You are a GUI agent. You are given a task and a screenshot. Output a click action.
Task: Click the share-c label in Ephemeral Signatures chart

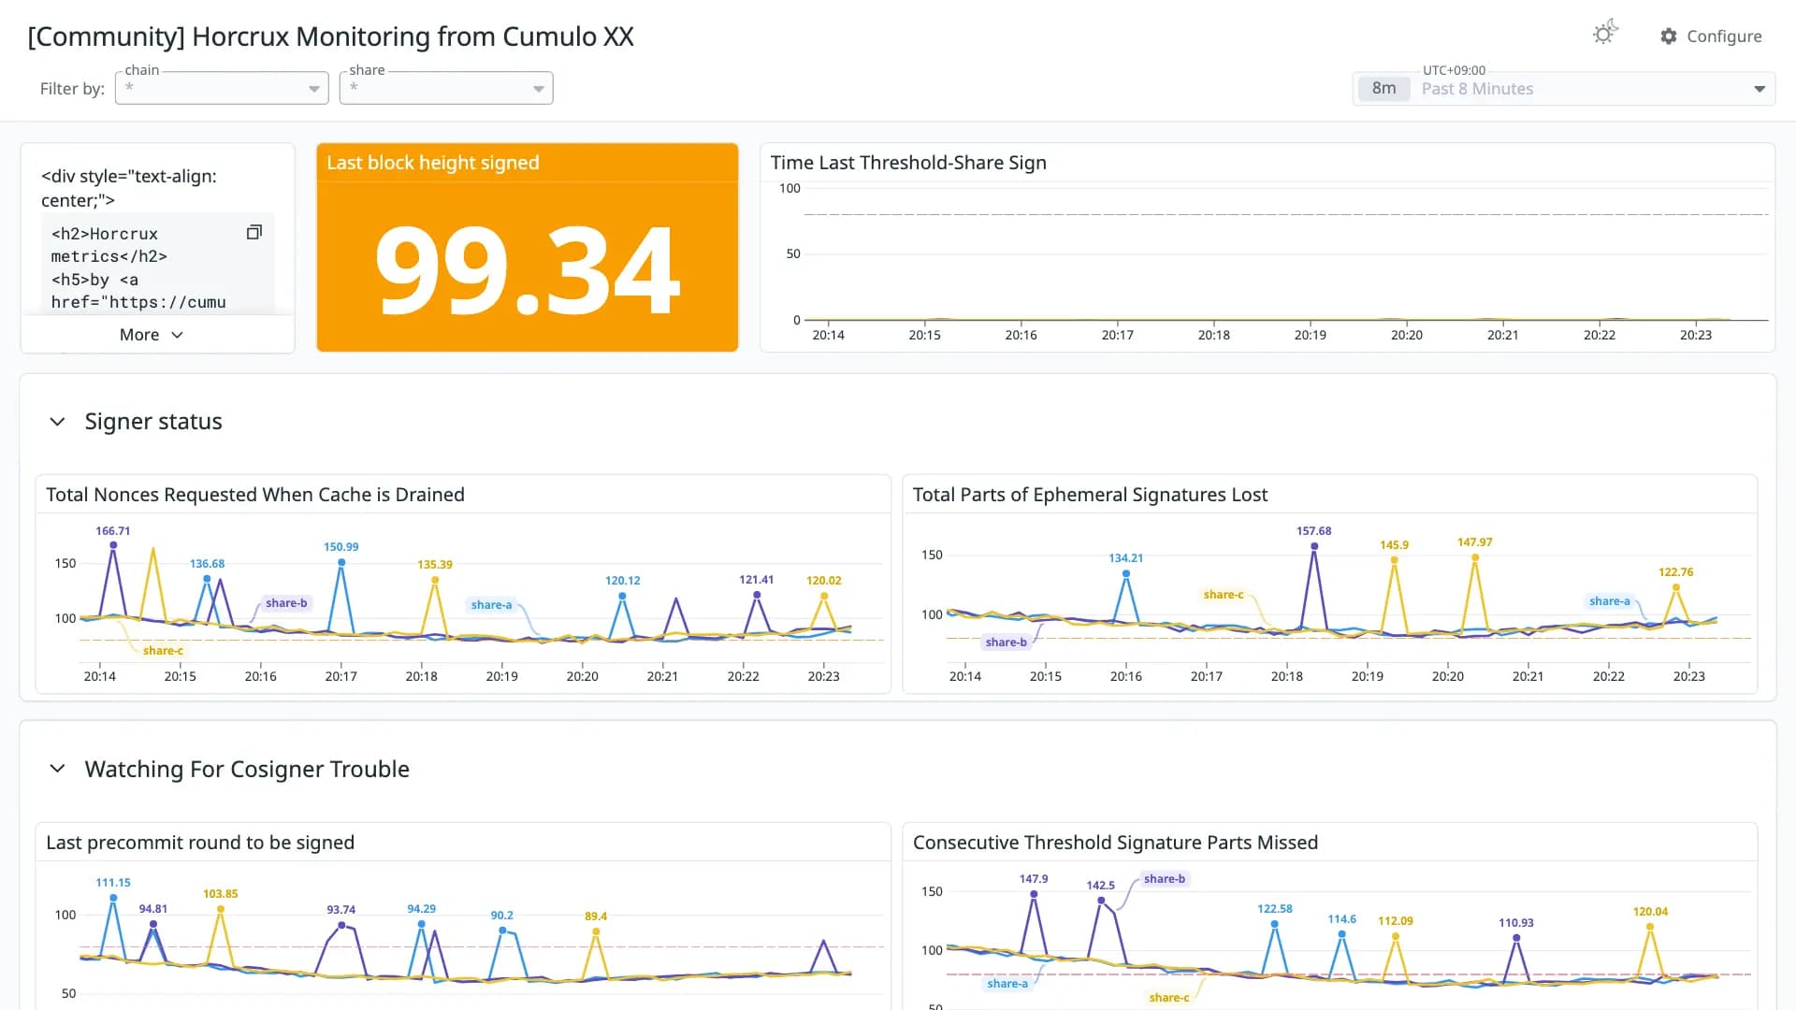1224,595
